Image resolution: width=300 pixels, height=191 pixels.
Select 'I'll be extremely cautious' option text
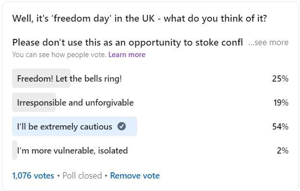click(x=65, y=127)
